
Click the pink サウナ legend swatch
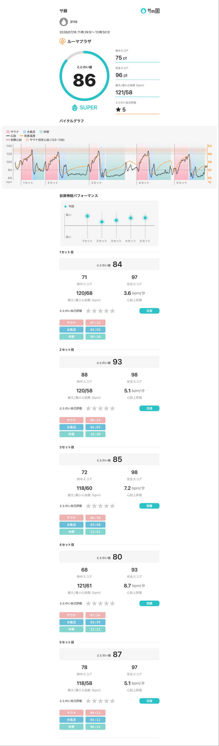click(x=8, y=132)
